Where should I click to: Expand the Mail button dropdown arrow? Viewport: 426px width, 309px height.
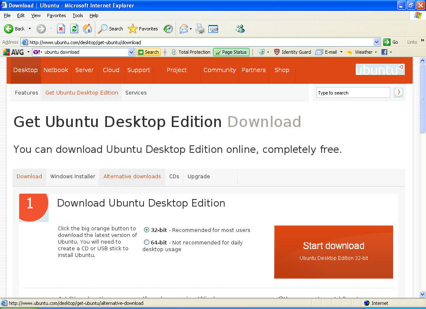pyautogui.click(x=191, y=29)
